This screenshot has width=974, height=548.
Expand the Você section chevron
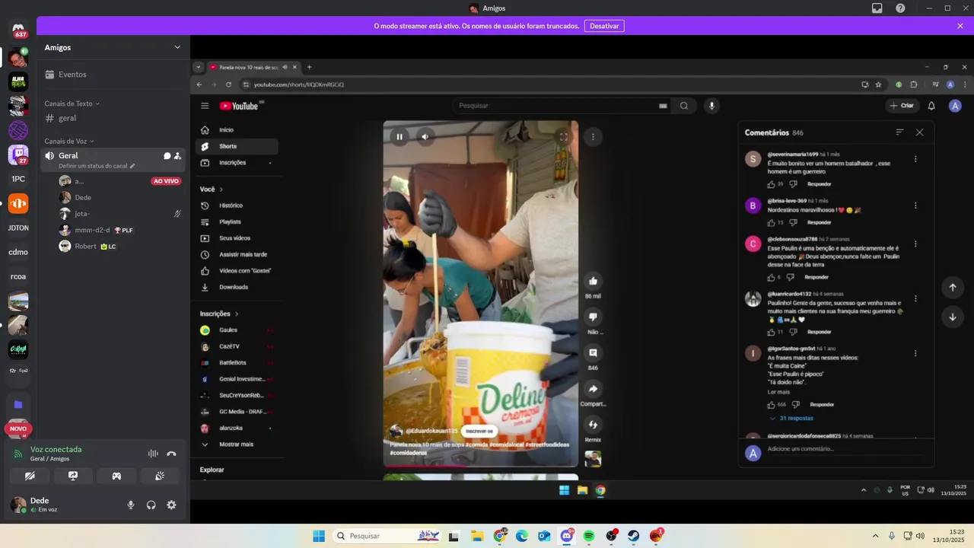(221, 189)
